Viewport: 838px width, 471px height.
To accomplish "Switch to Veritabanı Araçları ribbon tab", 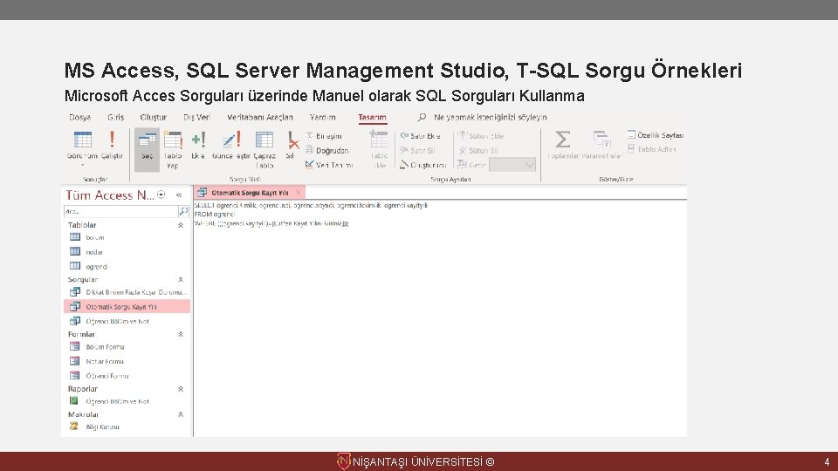I will coord(260,118).
